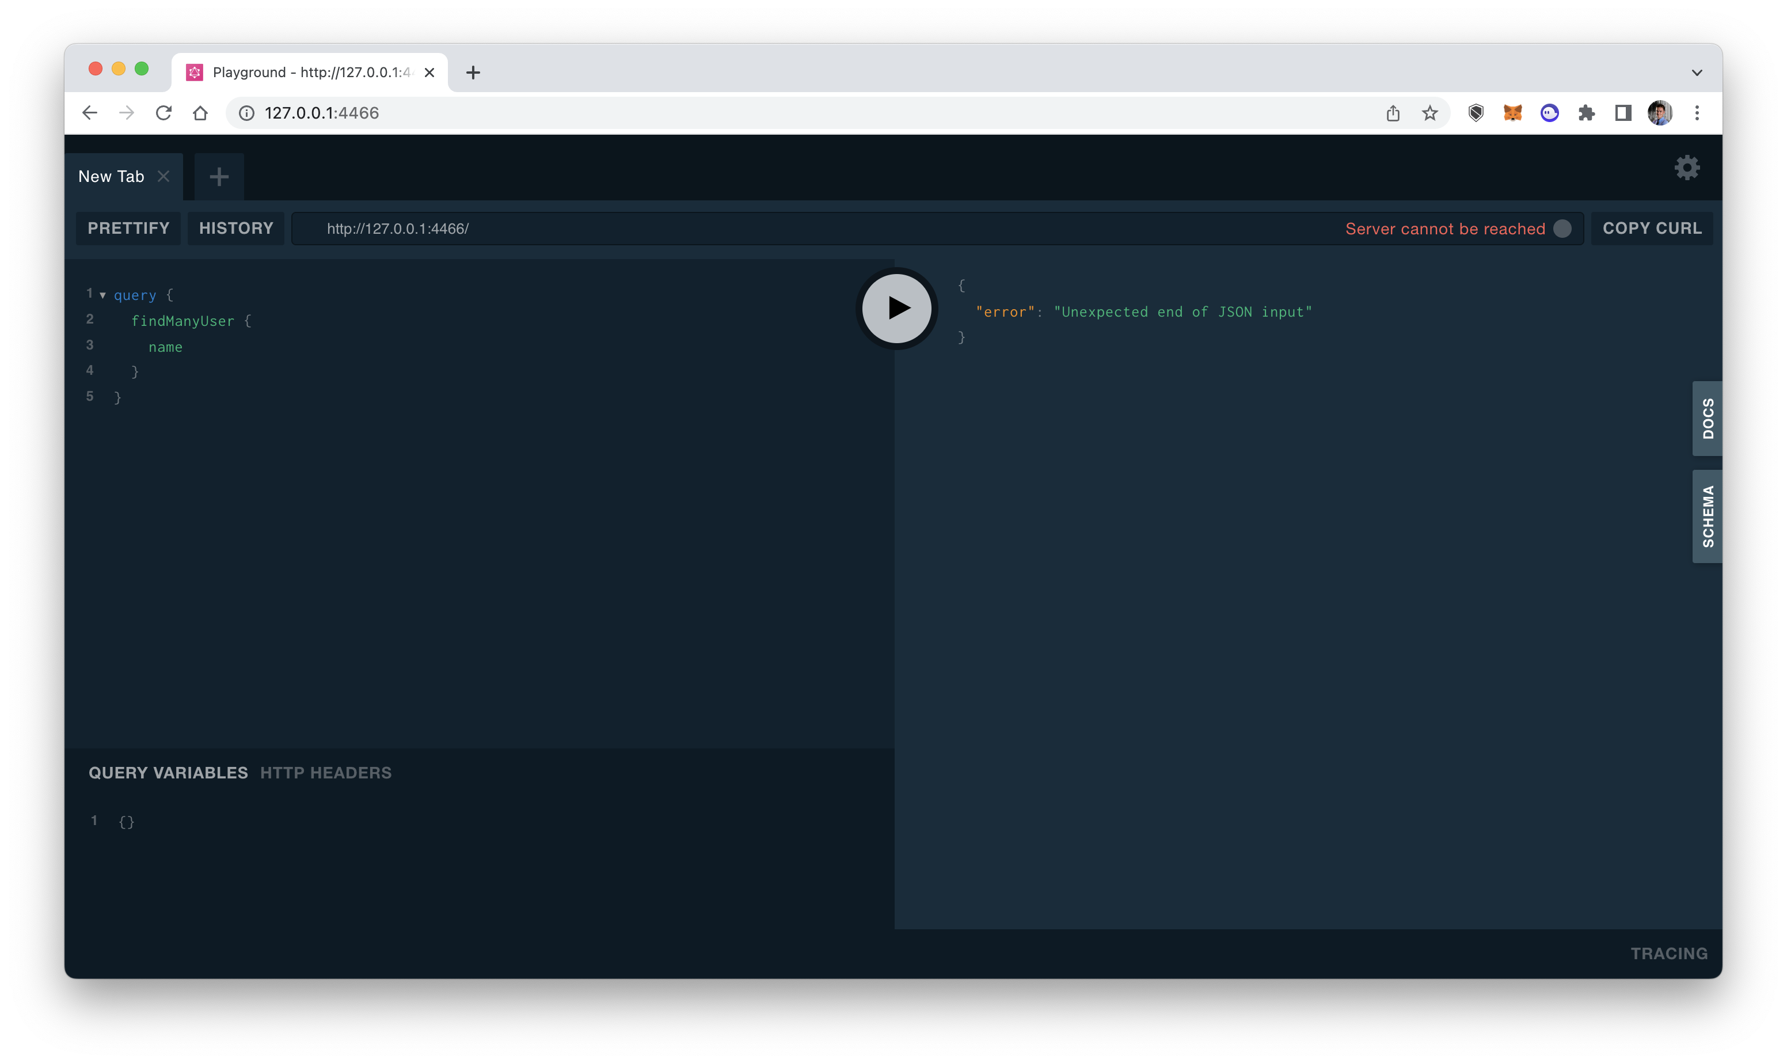Click the PRETTIFY button

pyautogui.click(x=128, y=228)
